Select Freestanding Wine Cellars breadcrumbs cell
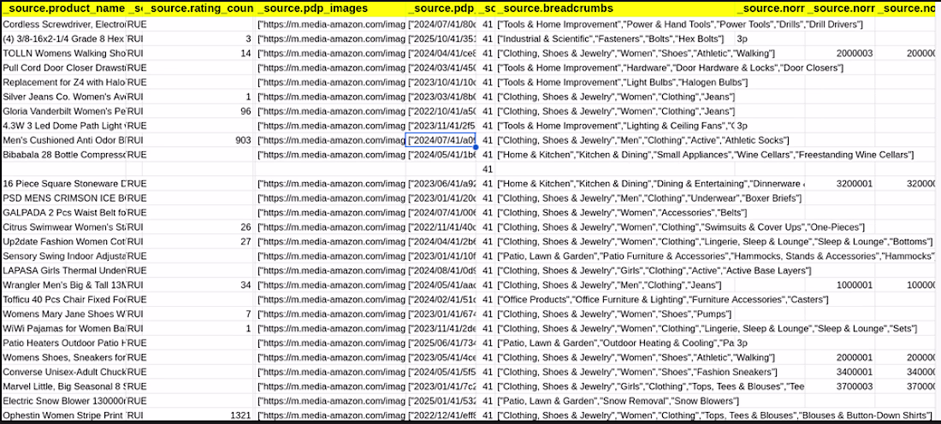Image resolution: width=941 pixels, height=424 pixels. click(705, 155)
